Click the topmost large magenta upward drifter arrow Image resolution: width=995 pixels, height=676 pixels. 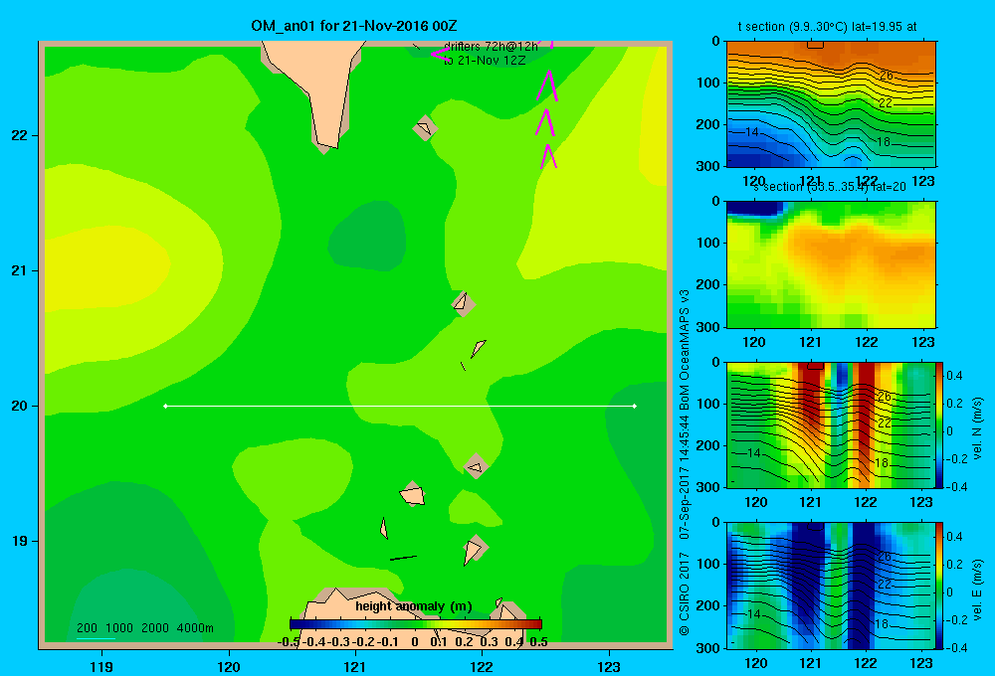(547, 86)
